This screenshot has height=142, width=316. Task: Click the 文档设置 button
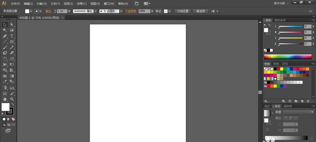point(182,11)
